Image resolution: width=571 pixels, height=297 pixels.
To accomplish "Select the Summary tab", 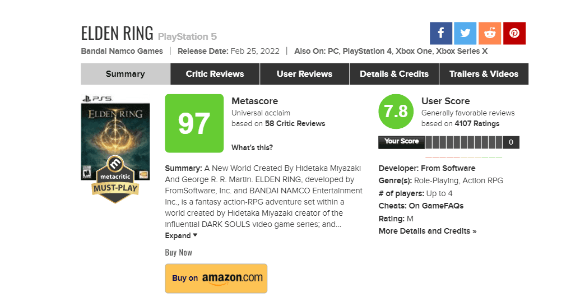I will click(x=125, y=74).
